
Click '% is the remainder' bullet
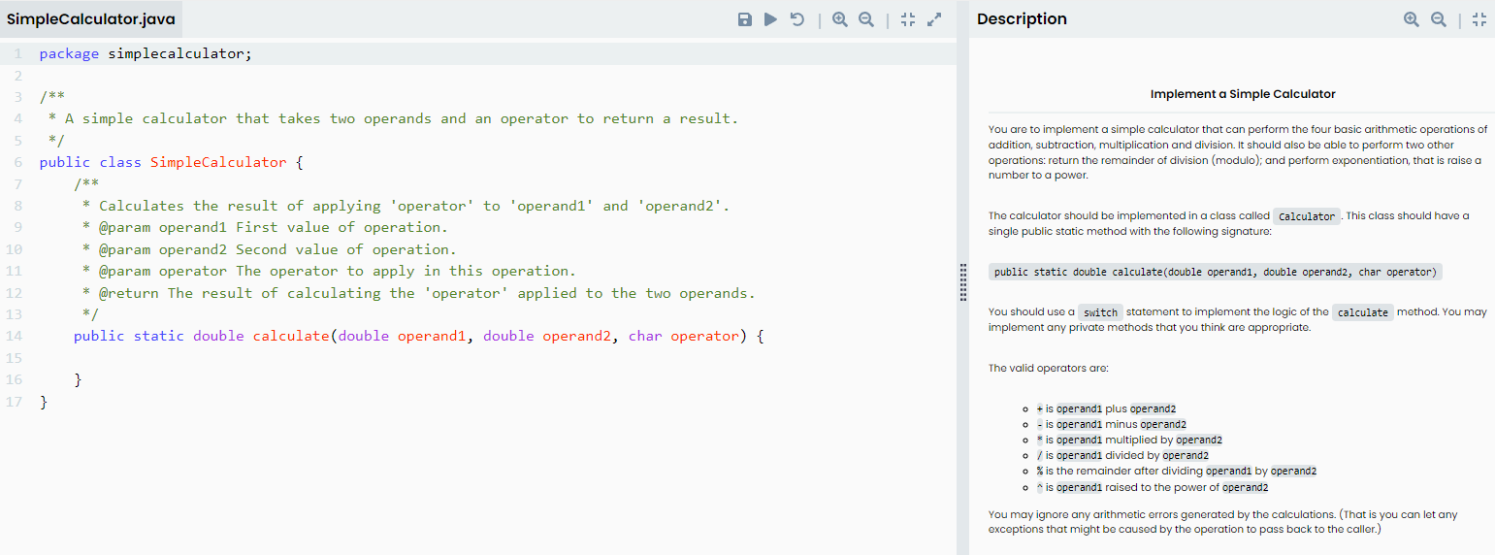[1176, 471]
